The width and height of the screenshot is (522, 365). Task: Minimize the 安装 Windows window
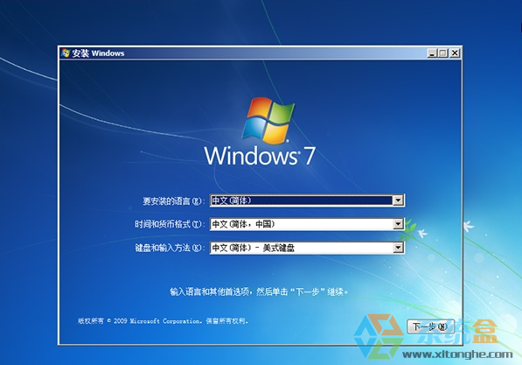(432, 53)
